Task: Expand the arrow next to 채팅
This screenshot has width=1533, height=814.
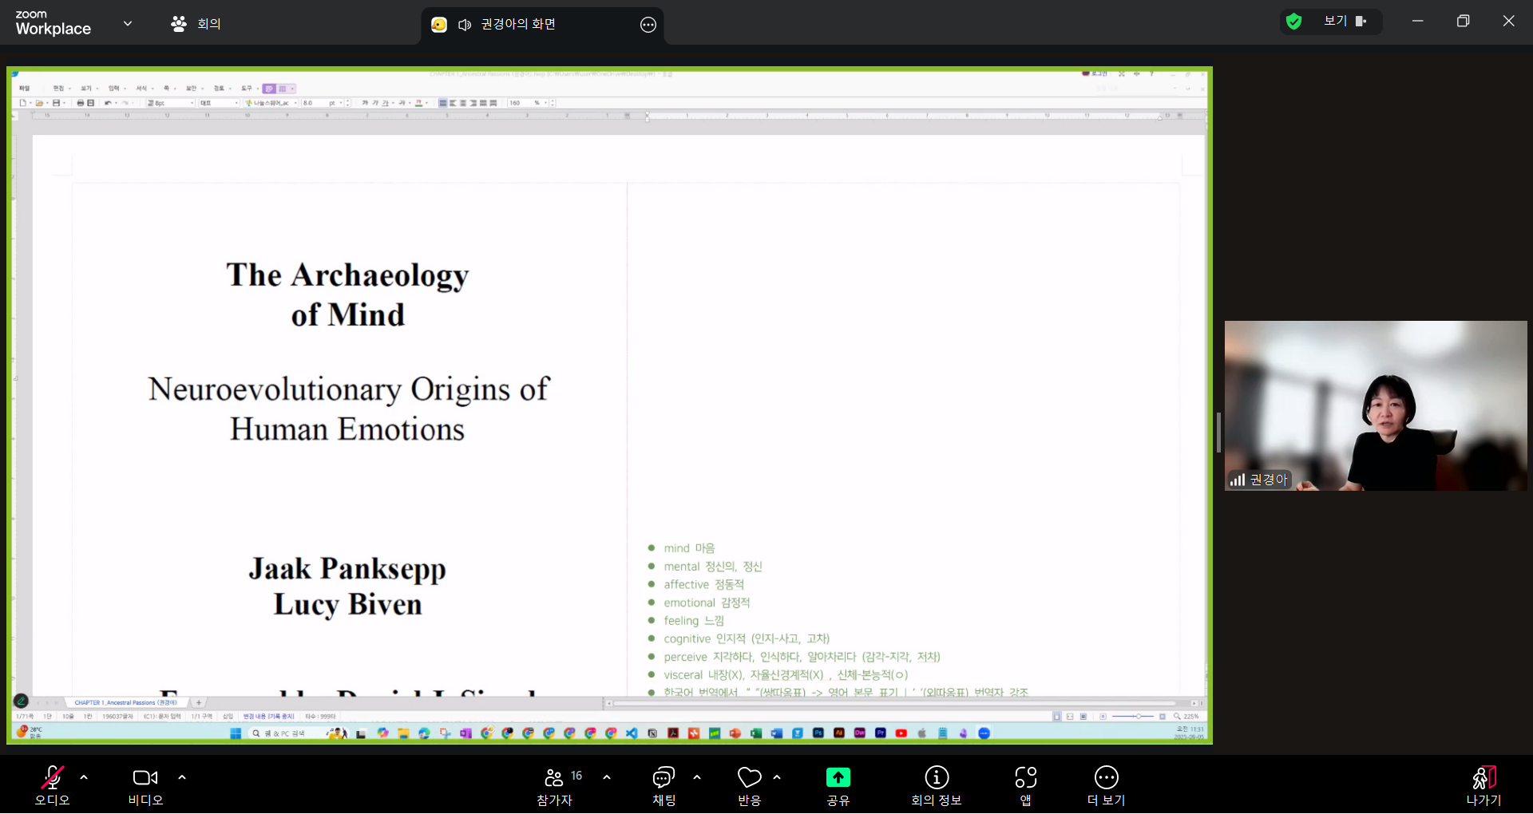Action: 697,777
